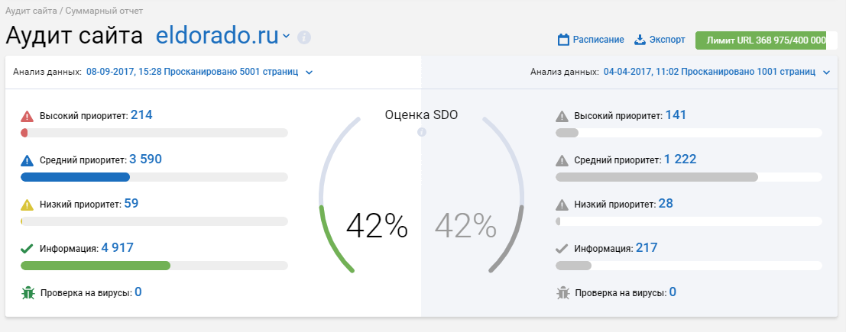Click the yellow low-priority warning triangle on the left
The width and height of the screenshot is (846, 332).
point(27,205)
